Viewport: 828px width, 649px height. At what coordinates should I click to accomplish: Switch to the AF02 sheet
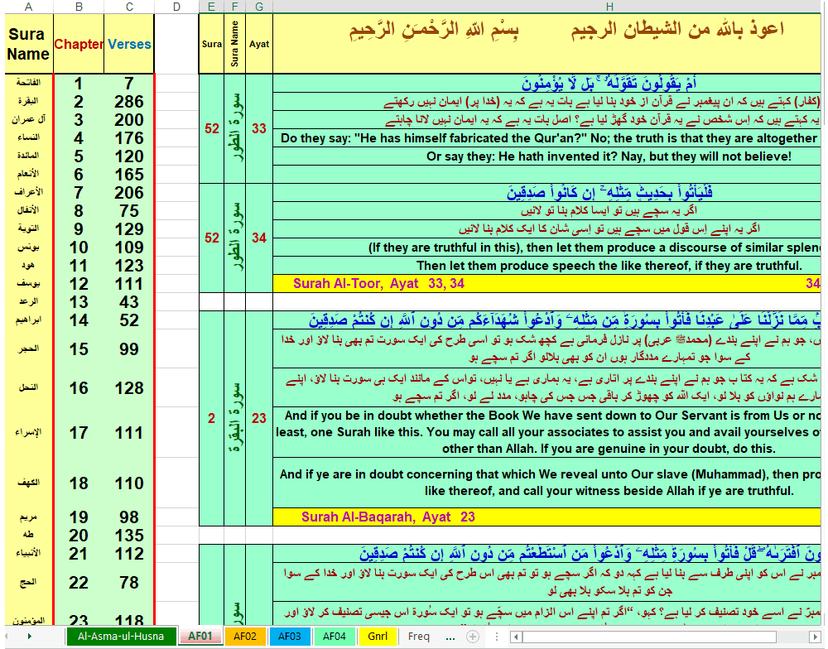click(243, 637)
